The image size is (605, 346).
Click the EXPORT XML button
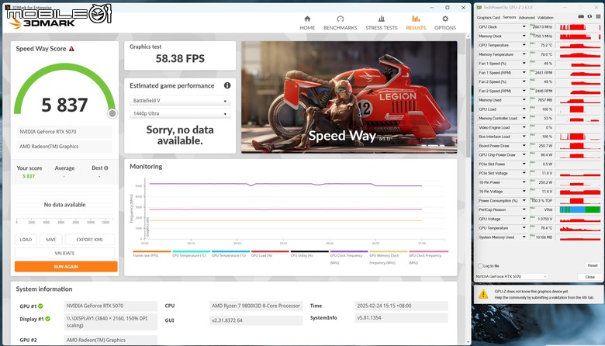pos(89,240)
